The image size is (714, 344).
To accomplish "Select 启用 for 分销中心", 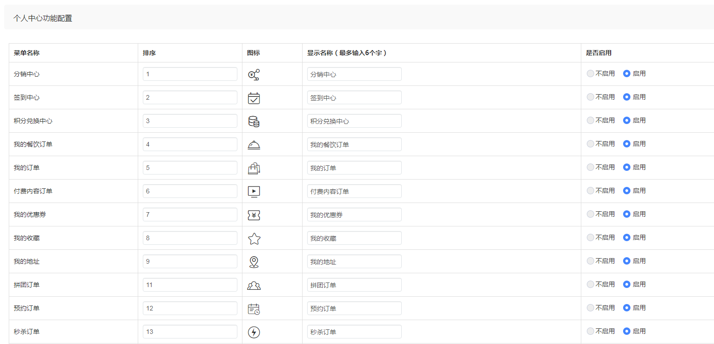I will point(627,73).
